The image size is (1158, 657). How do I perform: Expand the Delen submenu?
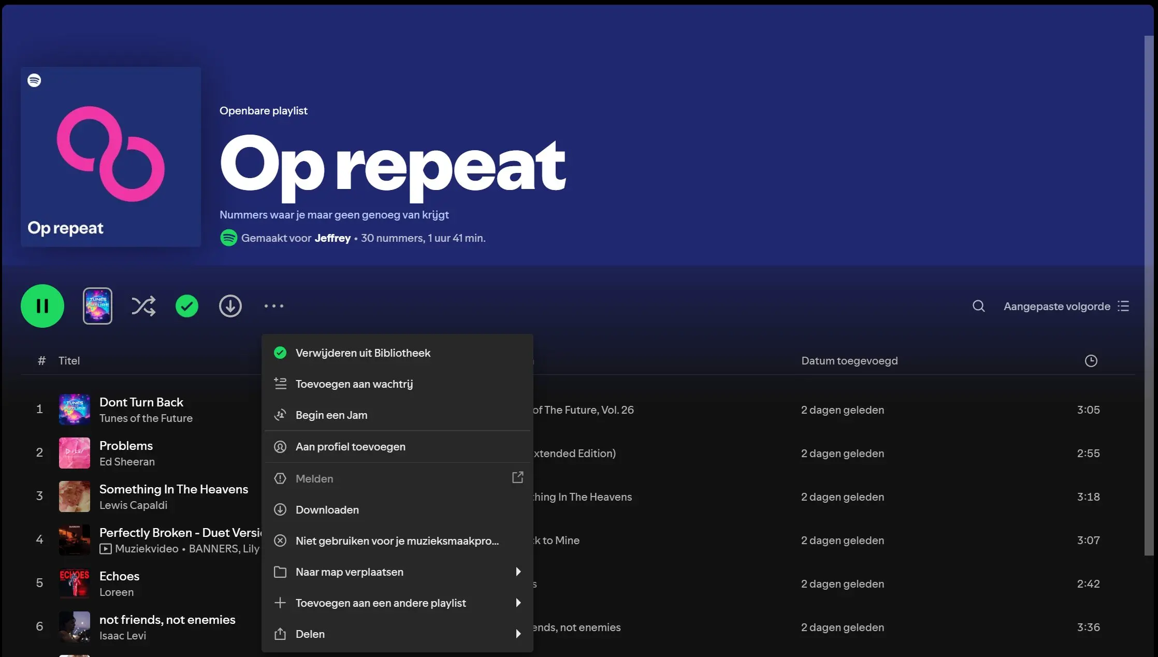click(310, 634)
